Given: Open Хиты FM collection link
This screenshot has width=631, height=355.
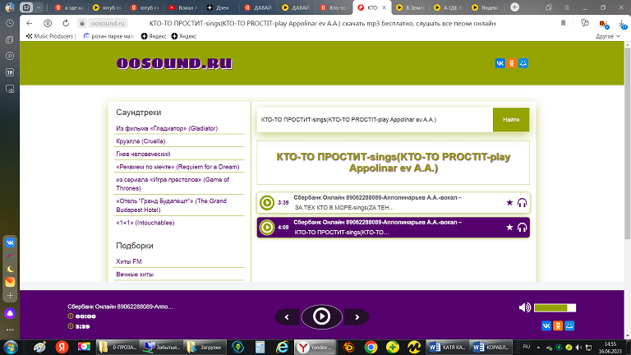Looking at the screenshot, I should (x=129, y=261).
